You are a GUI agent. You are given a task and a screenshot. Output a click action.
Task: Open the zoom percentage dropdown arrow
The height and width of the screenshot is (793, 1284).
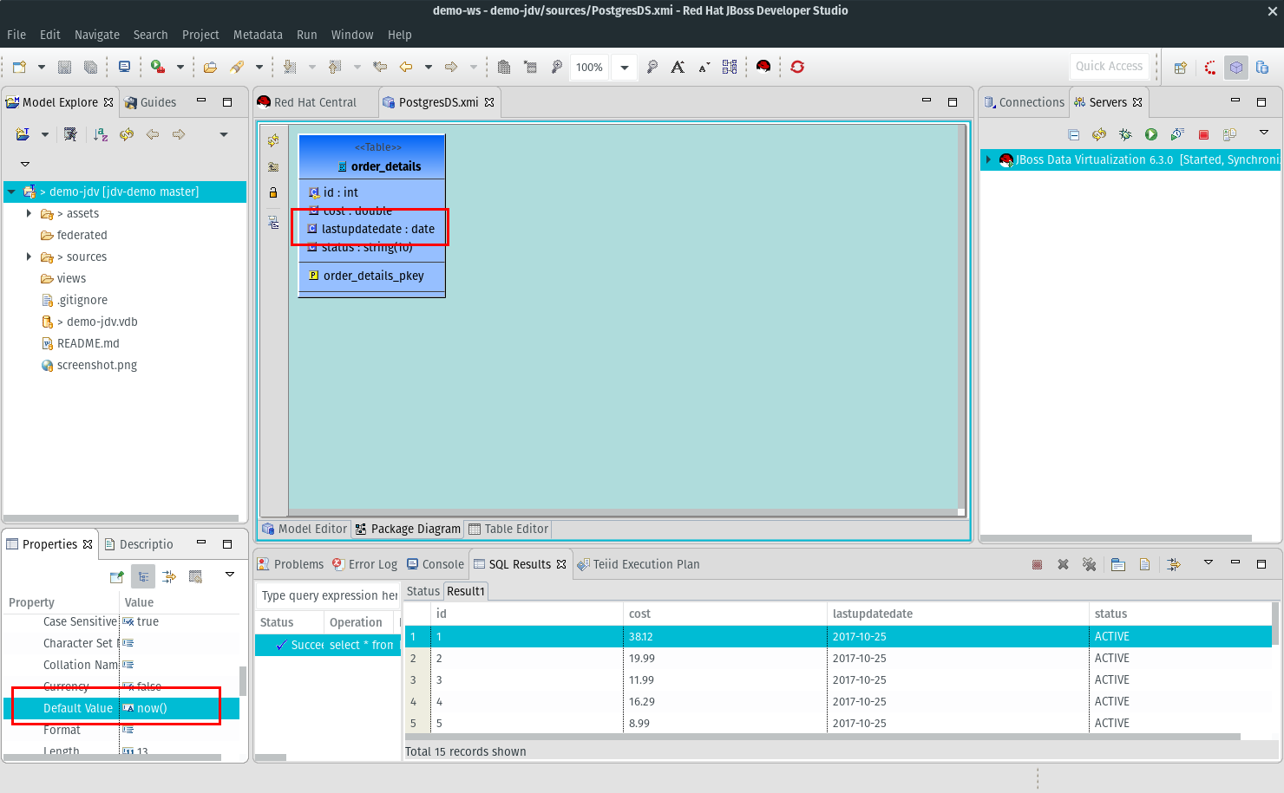624,67
